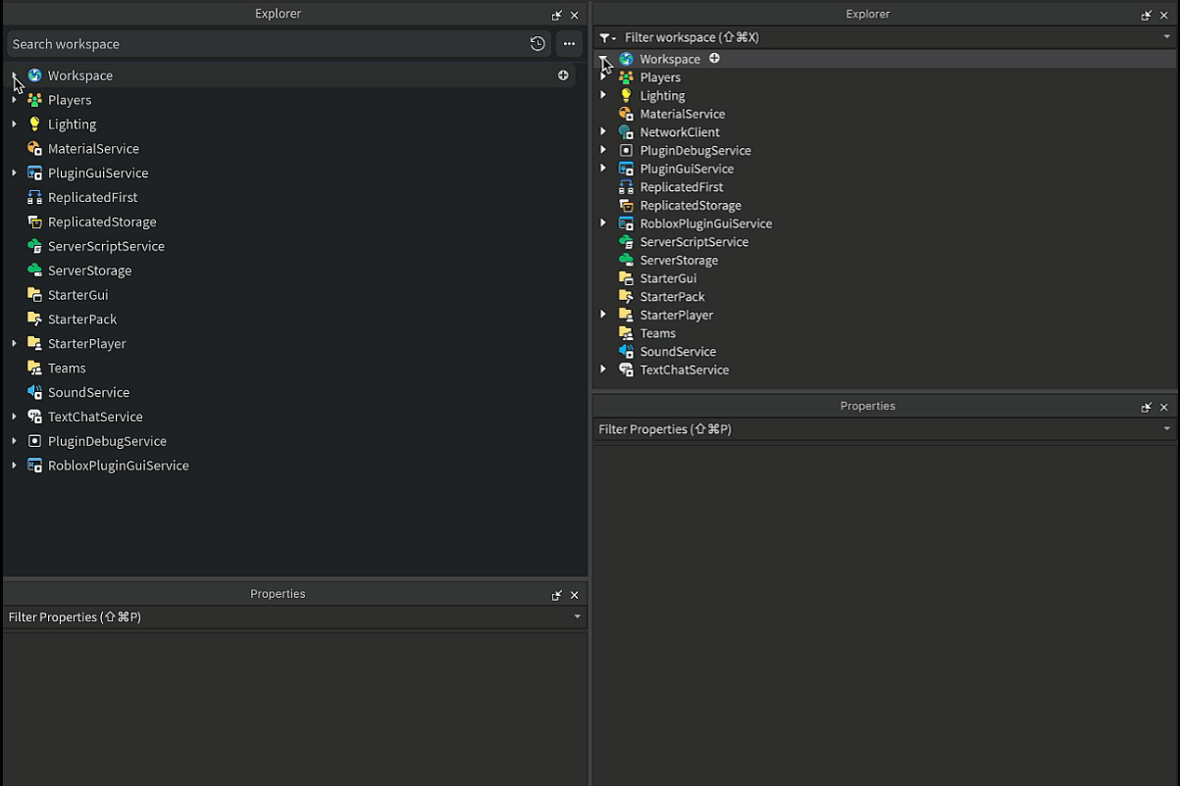This screenshot has width=1180, height=786.
Task: Select StarterPack label in right Explorer
Action: (x=672, y=297)
